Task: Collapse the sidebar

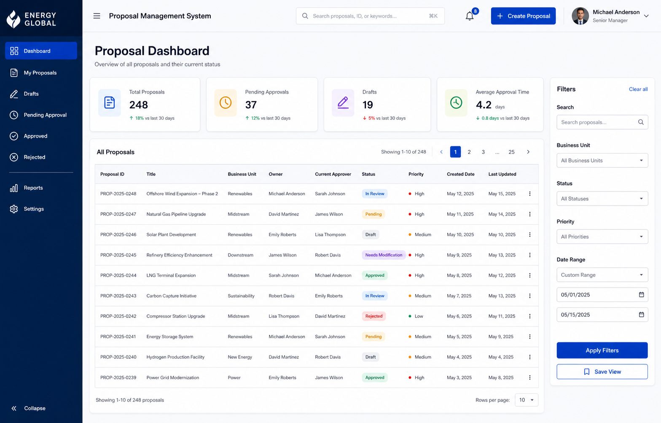Action: (28, 408)
